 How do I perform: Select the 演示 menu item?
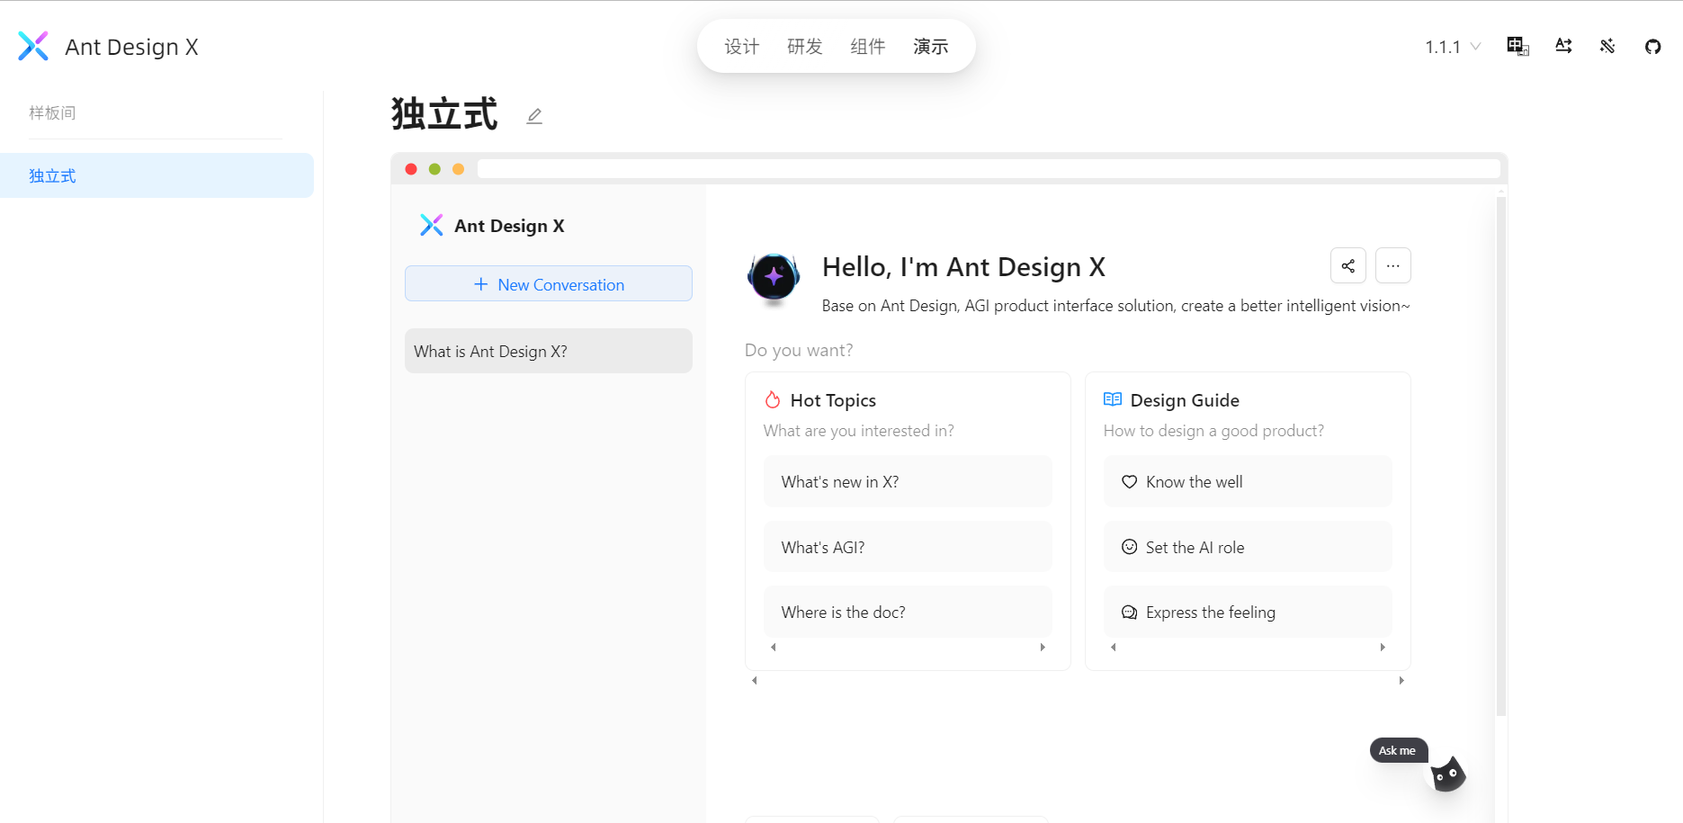coord(931,46)
